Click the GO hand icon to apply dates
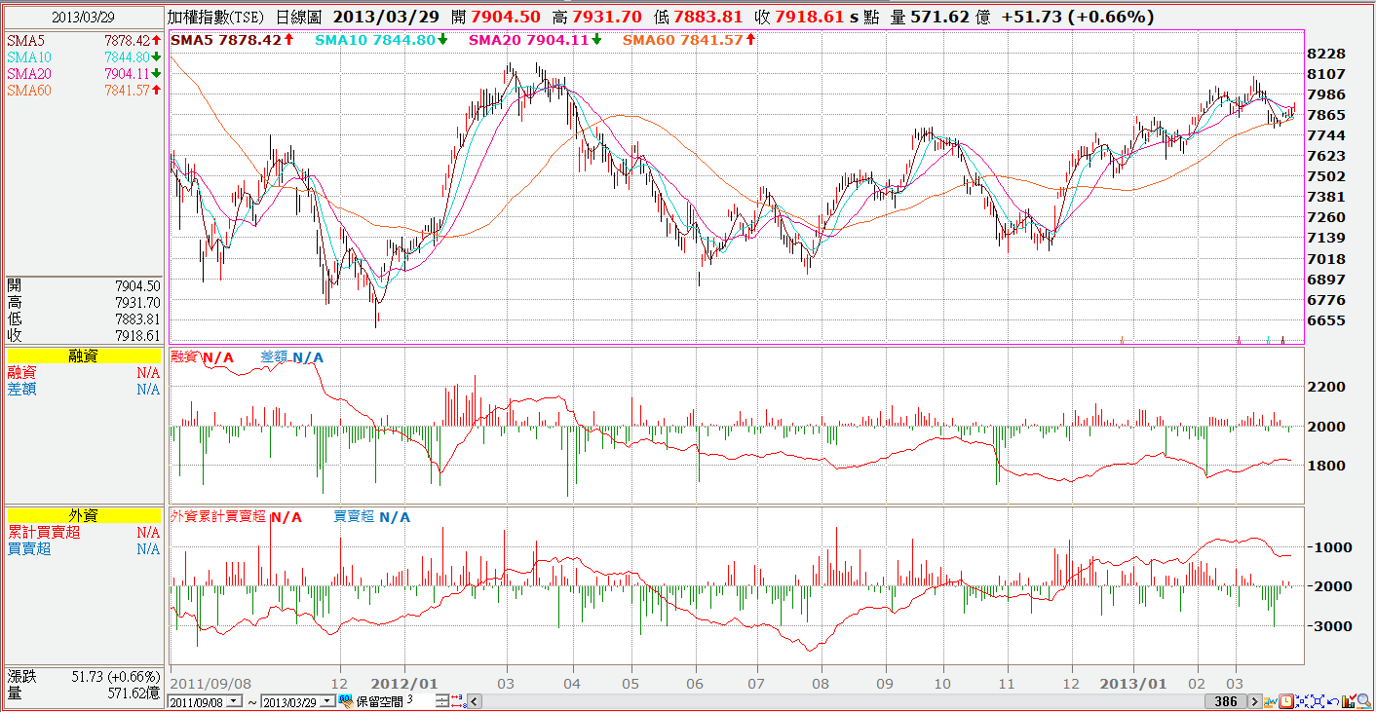Screen dimensions: 1376x712 (345, 701)
